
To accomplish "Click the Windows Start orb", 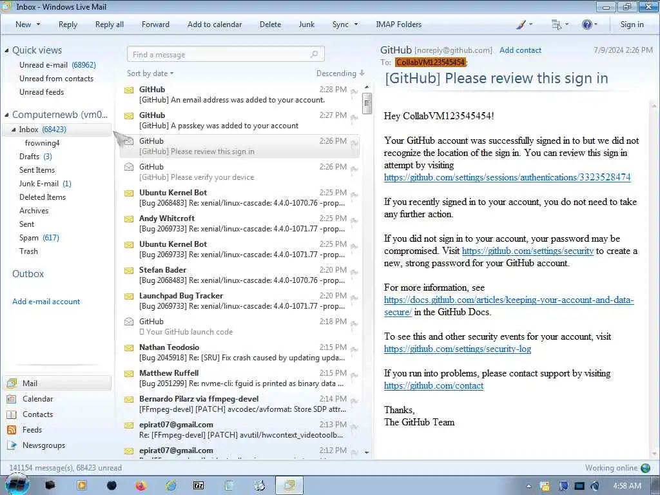I will pos(17,485).
